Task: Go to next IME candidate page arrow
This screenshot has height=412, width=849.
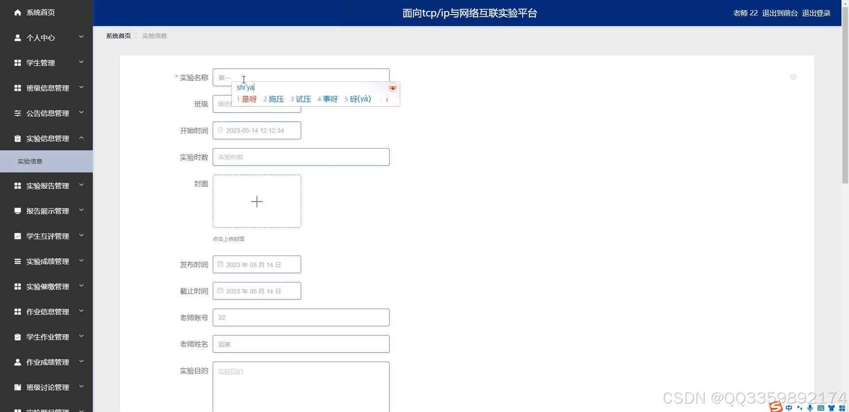Action: pyautogui.click(x=387, y=100)
